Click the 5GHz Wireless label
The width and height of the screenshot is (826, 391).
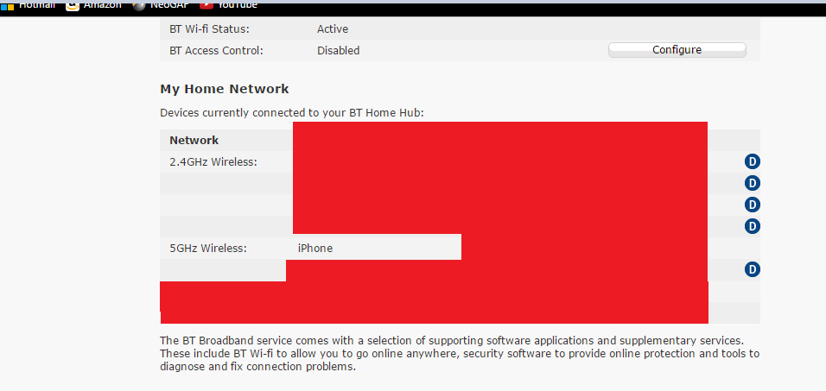point(208,248)
